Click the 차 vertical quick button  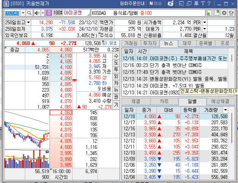pyautogui.click(x=116, y=83)
